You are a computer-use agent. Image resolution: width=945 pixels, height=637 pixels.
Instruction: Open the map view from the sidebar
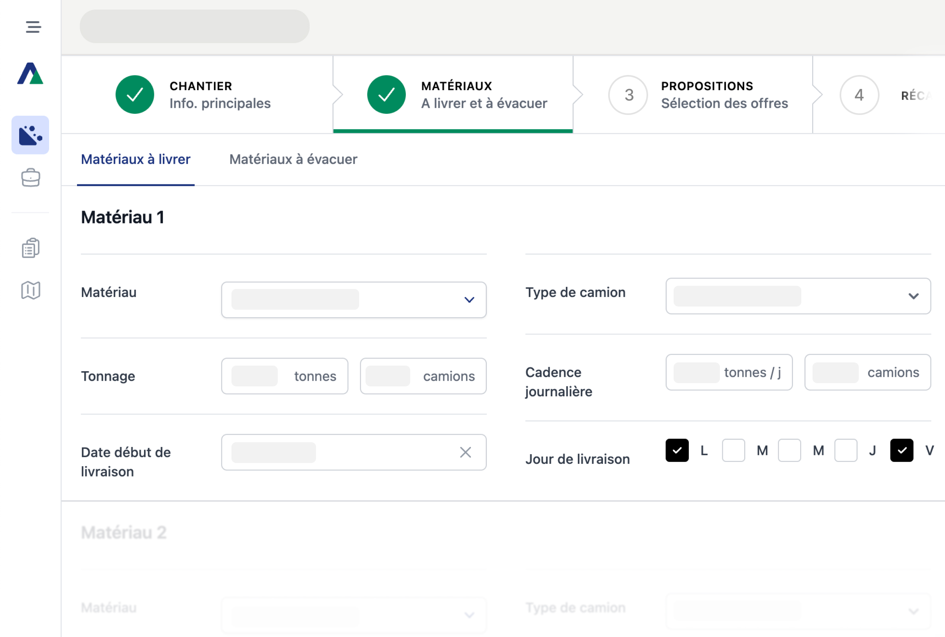point(30,290)
